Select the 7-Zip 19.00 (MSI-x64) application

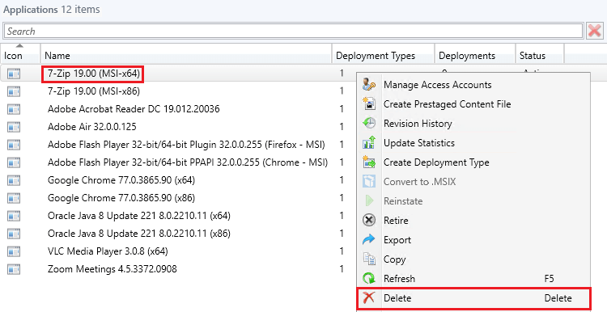coord(94,74)
